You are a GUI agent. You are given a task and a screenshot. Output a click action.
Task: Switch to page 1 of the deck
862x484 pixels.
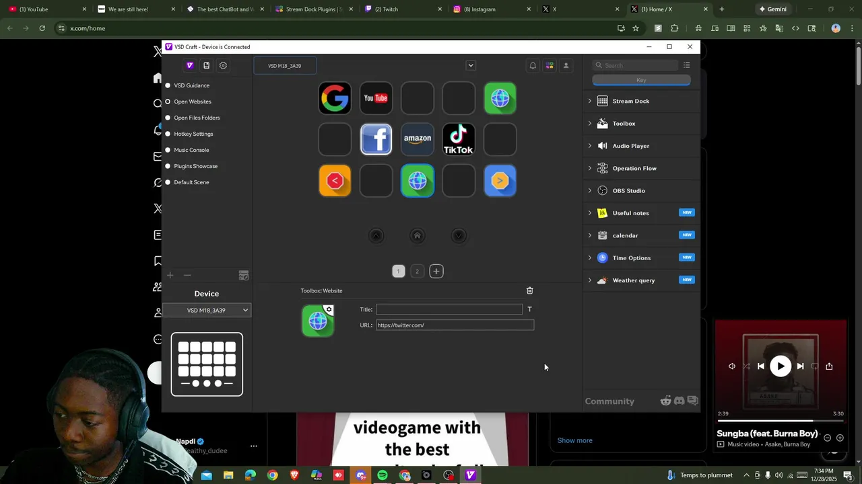tap(398, 272)
